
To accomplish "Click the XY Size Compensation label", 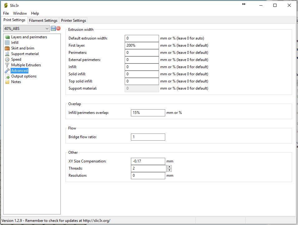I will pos(87,161).
